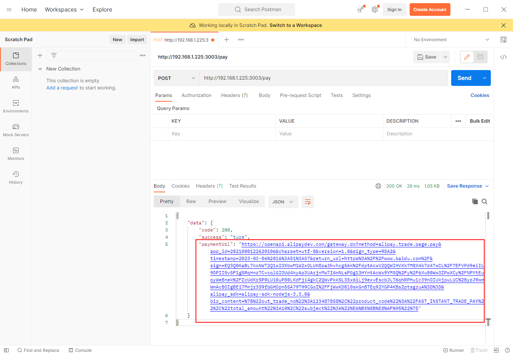
Task: Click the request URL input field
Action: pos(324,78)
